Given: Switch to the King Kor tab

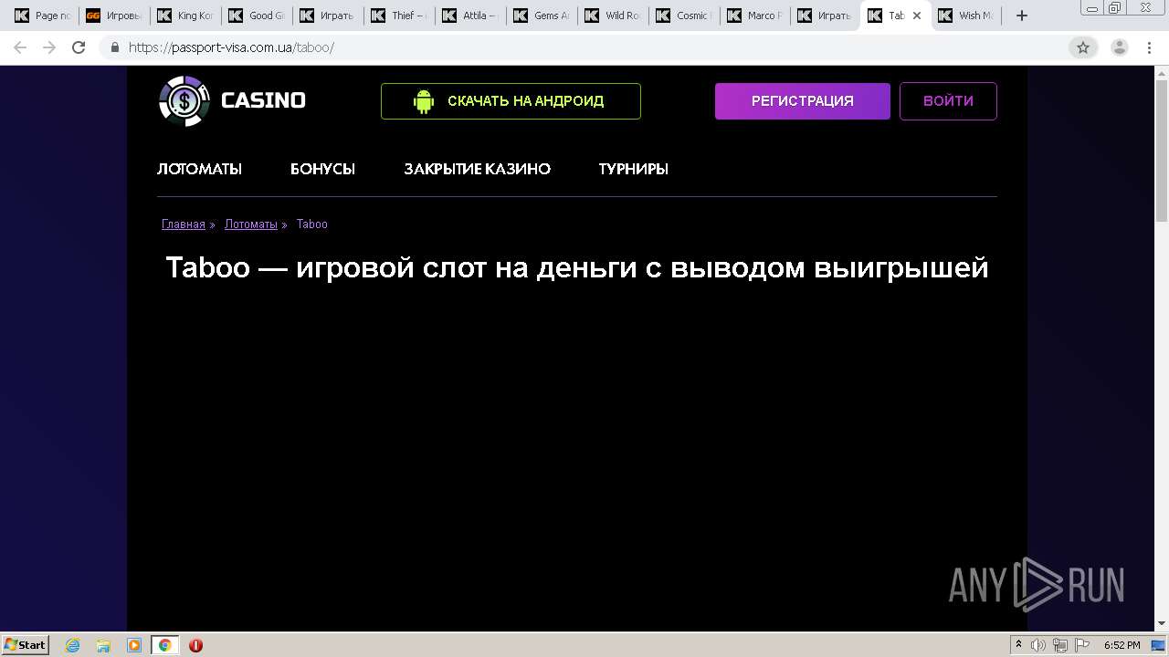Looking at the screenshot, I should coord(185,16).
